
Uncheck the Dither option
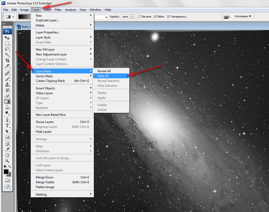(x=155, y=17)
